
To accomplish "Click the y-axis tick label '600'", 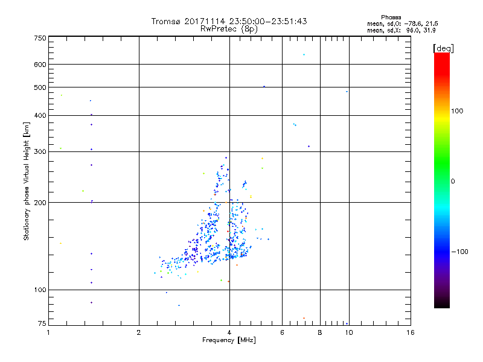I will point(40,65).
